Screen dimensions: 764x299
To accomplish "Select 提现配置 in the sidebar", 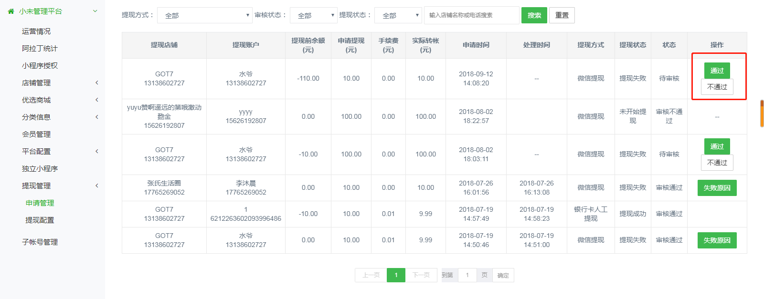I will click(x=40, y=220).
